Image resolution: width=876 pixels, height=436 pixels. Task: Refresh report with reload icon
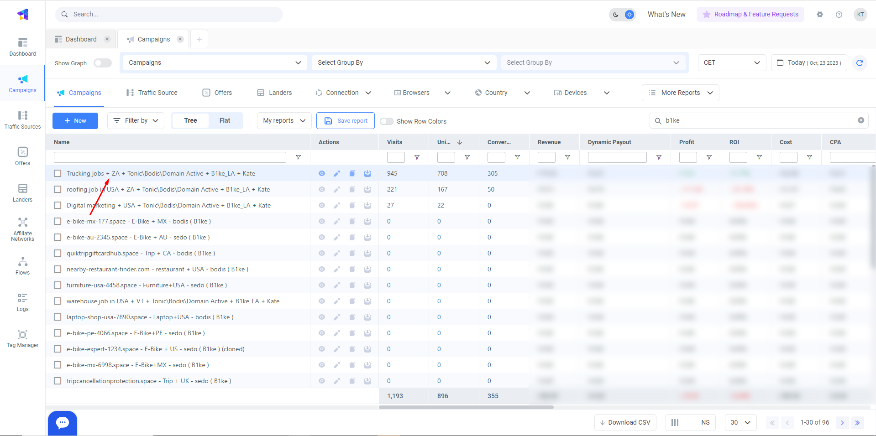pos(860,62)
